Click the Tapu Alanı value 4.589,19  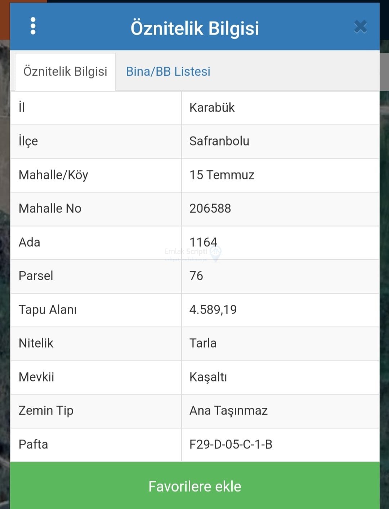[213, 310]
